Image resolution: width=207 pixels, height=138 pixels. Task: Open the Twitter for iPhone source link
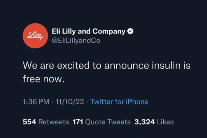coord(119,102)
